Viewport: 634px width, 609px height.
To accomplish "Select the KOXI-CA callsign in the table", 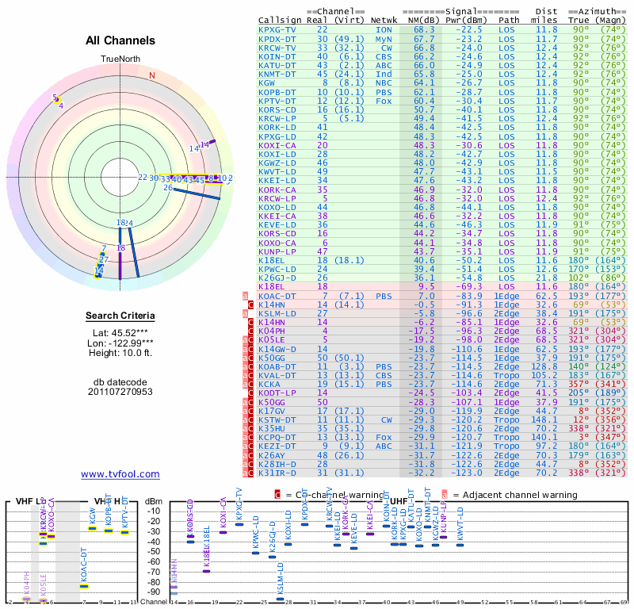I will click(x=277, y=145).
